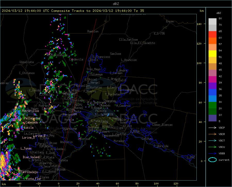
Task: Select the 39 dBZ purple color swatch
Action: coord(212,86)
